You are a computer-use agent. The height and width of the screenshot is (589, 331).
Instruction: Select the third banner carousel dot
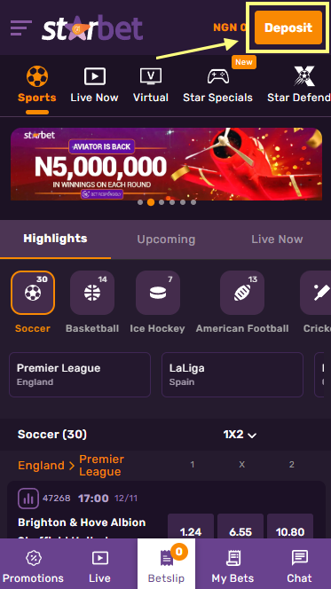[x=162, y=202]
